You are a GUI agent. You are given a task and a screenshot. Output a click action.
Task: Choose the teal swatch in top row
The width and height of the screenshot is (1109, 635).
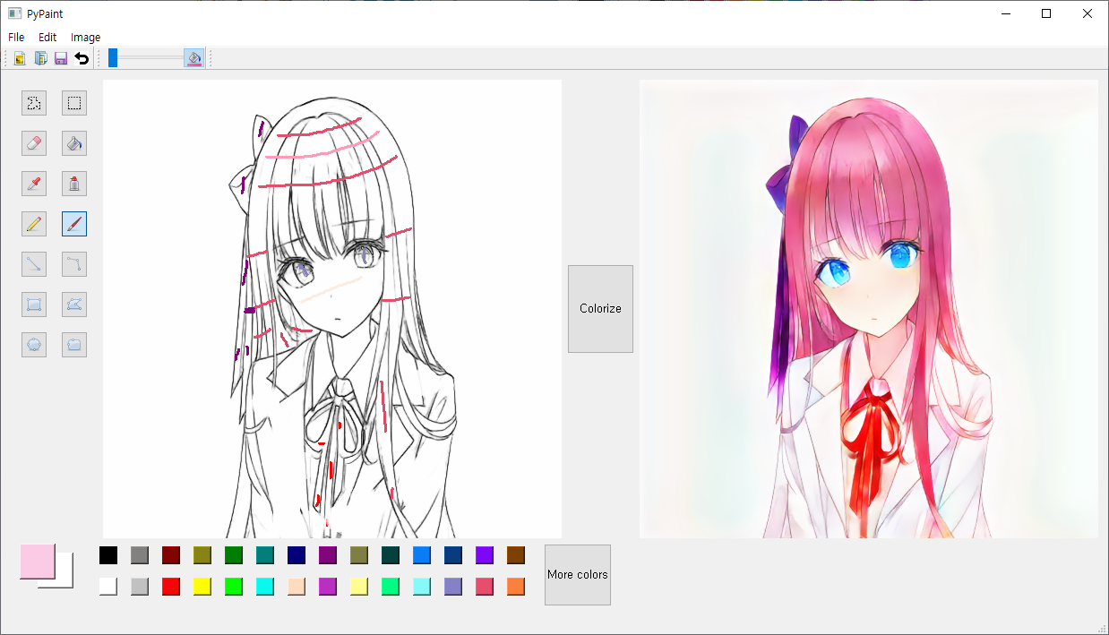(x=265, y=555)
